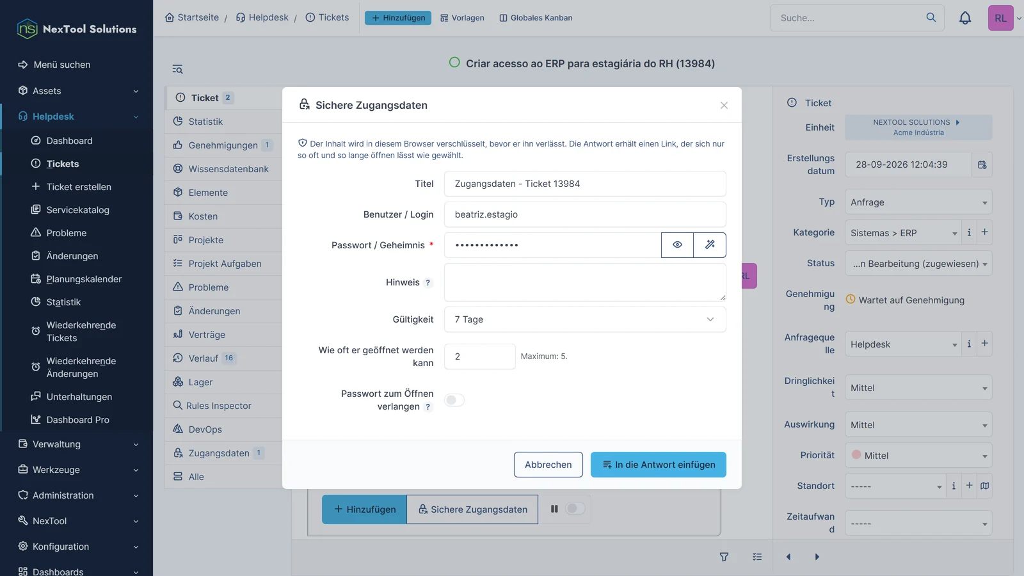Generate a password with the magic wand icon
Screen dimensions: 1024x576
coord(710,245)
